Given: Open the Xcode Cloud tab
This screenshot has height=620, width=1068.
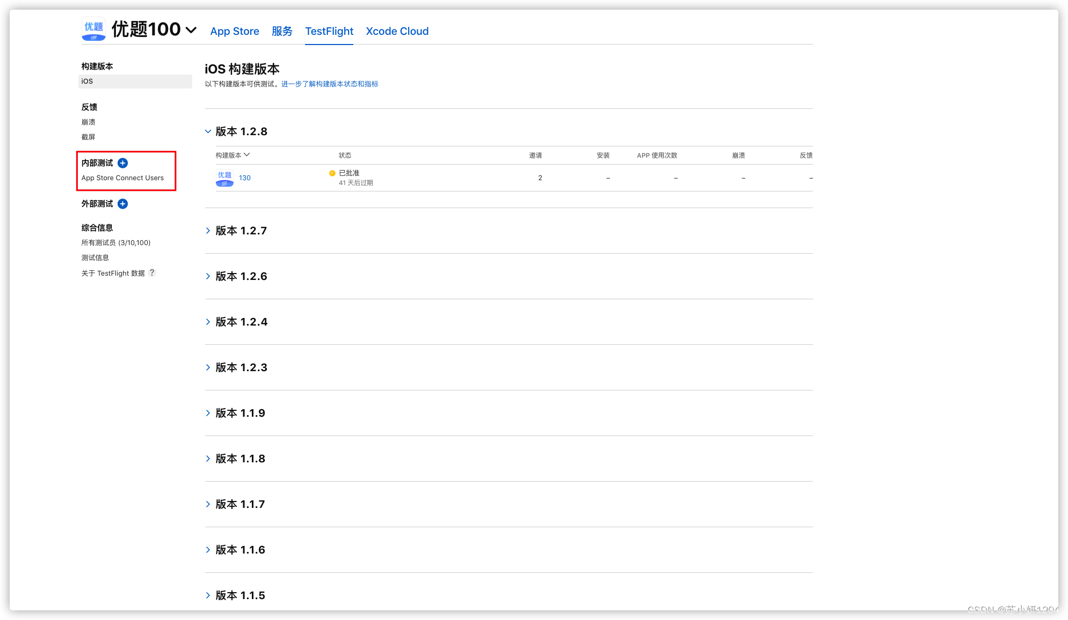Looking at the screenshot, I should point(397,31).
